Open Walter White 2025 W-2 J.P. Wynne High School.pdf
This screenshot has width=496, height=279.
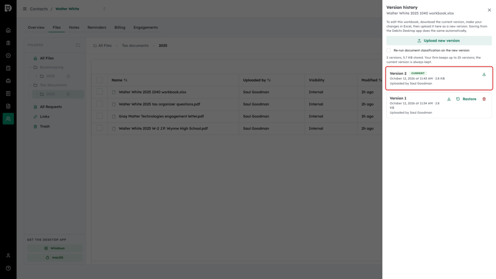pos(163,128)
